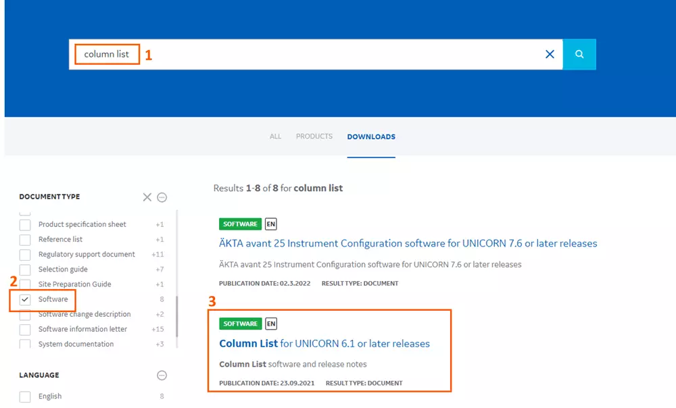Viewport: 676px width, 408px height.
Task: Check the Reference list filter checkbox
Action: click(25, 240)
